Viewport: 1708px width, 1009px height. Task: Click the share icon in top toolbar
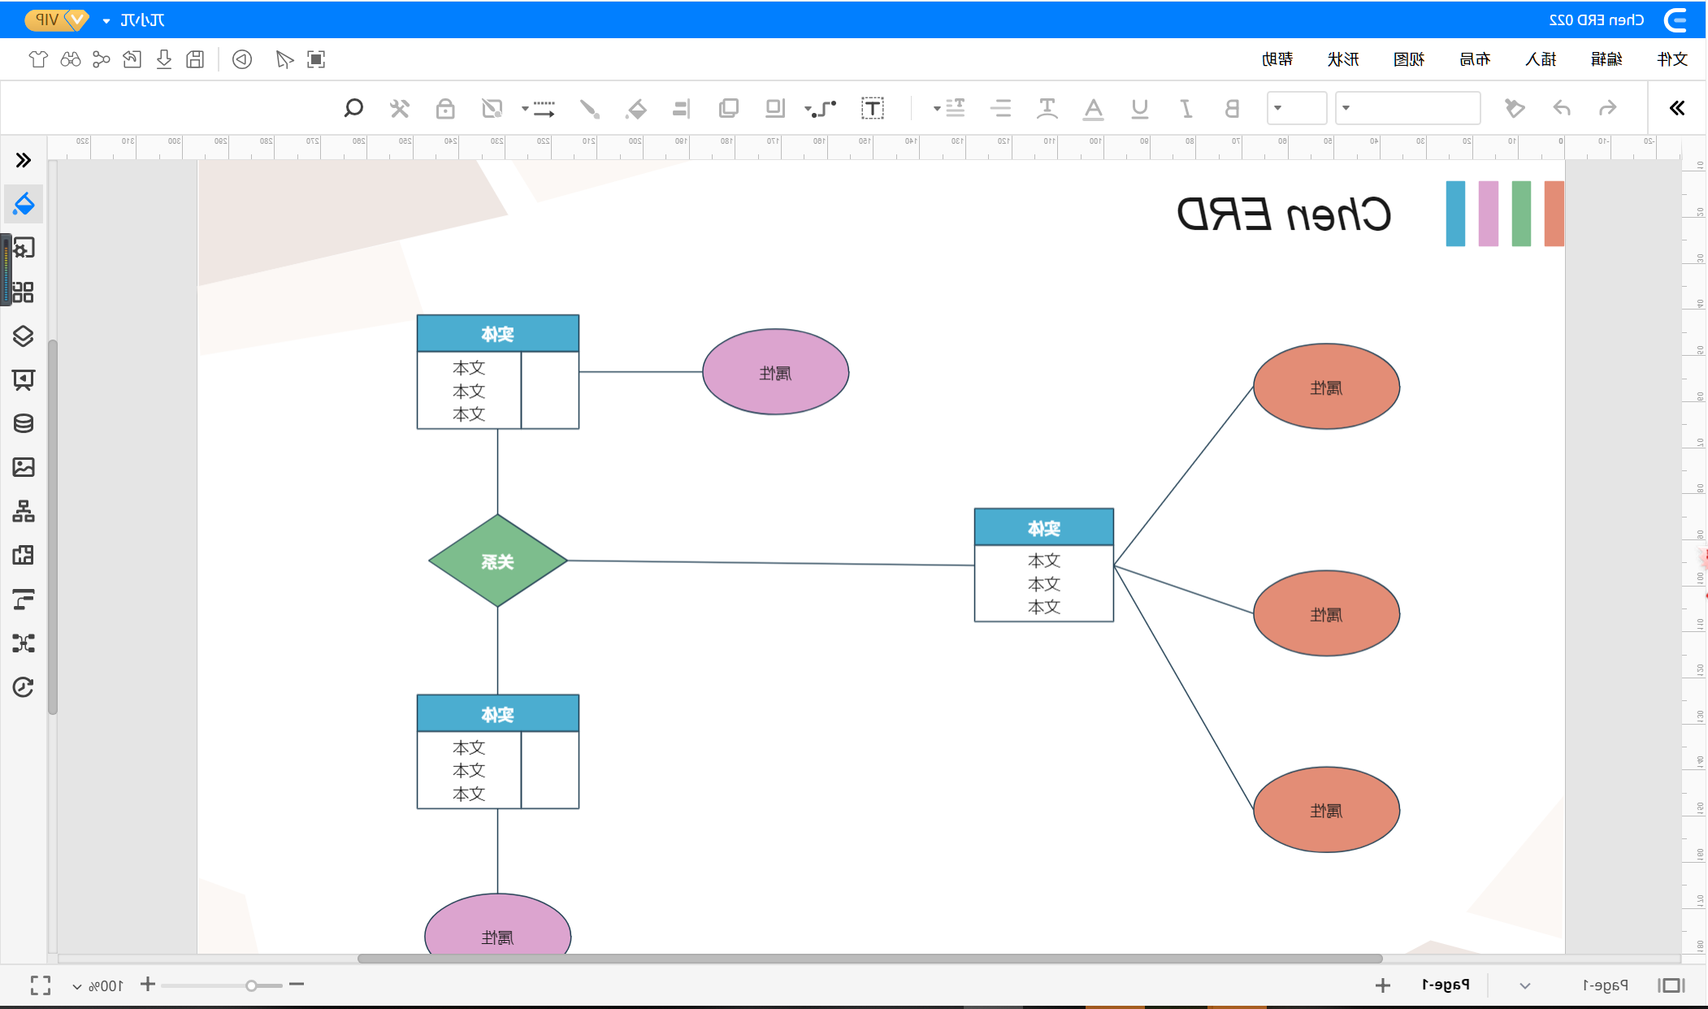[102, 59]
